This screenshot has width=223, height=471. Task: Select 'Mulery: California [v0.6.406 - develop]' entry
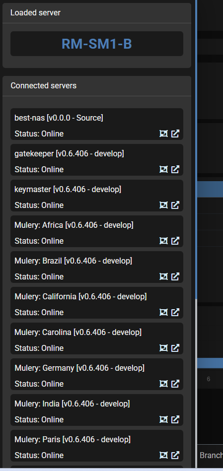[x=80, y=297]
